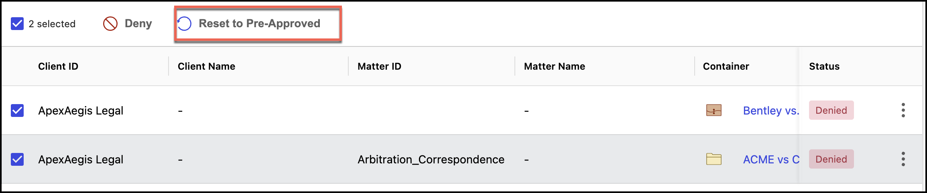Click the Reset to Pre-Approved circular arrow icon
The image size is (927, 193).
point(185,24)
